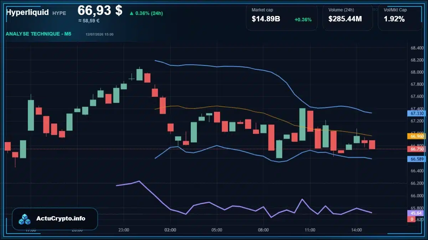Image resolution: width=428 pixels, height=240 pixels.
Task: Click the 02:00 time axis marker
Action: [x=170, y=230]
